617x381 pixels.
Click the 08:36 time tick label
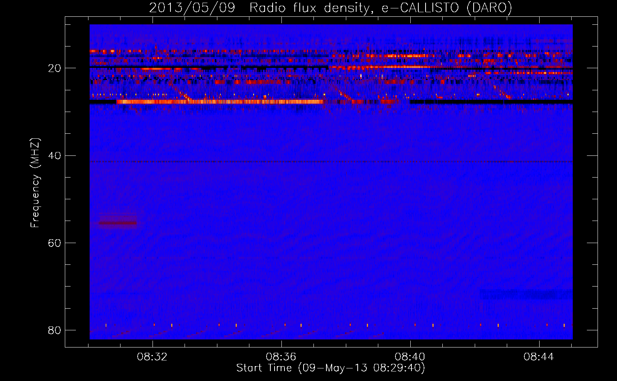[x=281, y=357]
